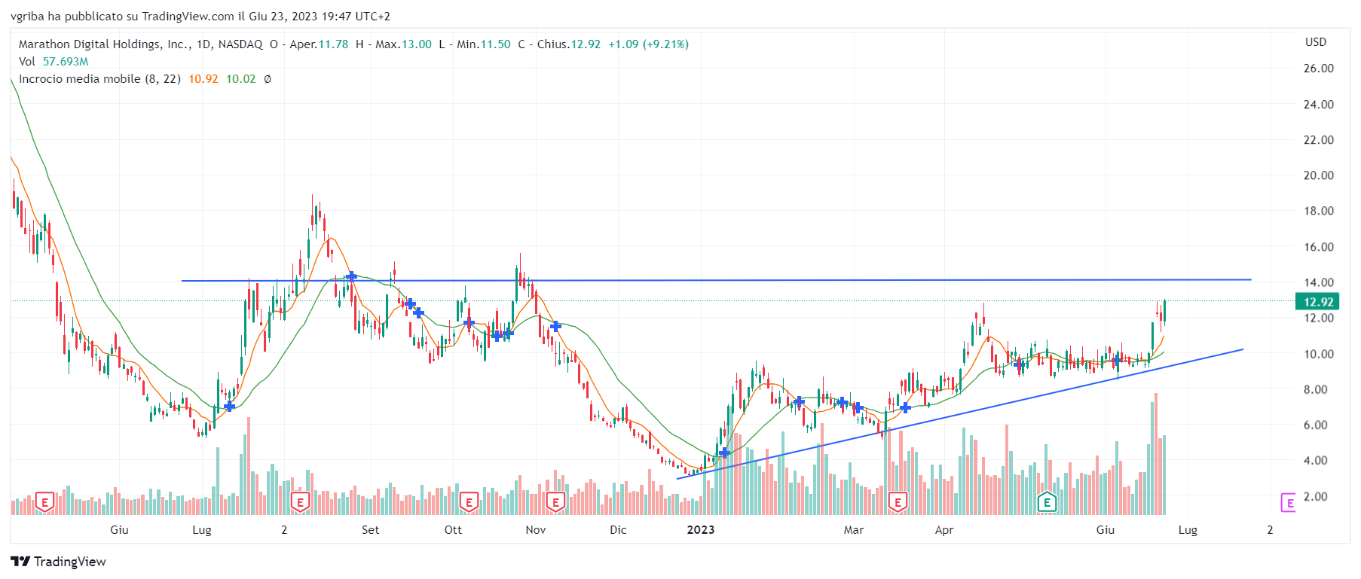Image resolution: width=1361 pixels, height=579 pixels.
Task: Click the vgriba publication header text
Action: point(200,16)
